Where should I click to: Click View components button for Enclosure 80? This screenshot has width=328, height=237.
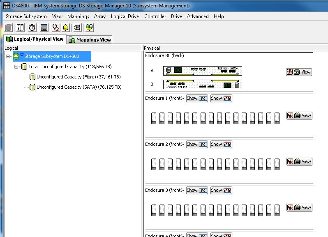point(299,72)
